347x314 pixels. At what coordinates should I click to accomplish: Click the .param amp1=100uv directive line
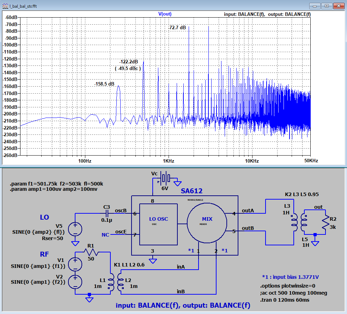pos(54,189)
